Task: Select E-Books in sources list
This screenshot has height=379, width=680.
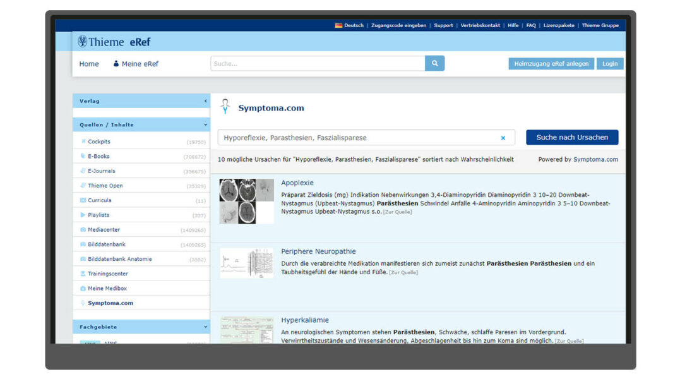Action: click(x=98, y=156)
